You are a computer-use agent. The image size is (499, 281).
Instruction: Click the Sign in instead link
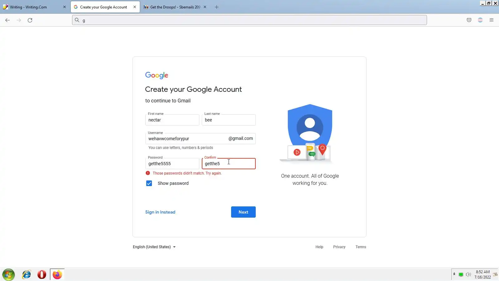tap(160, 212)
